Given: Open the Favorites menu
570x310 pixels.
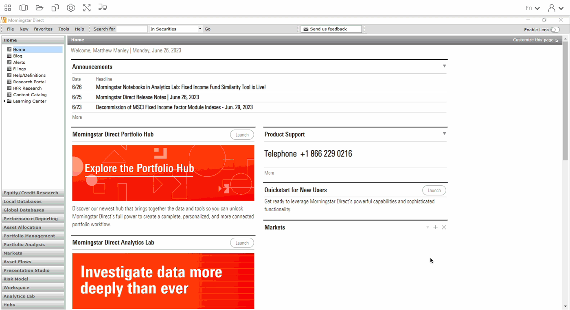Looking at the screenshot, I should [43, 29].
